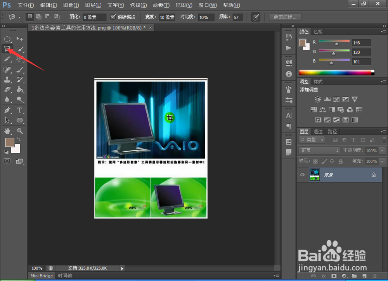Toggle Lock all in Layers panel

pyautogui.click(x=341, y=161)
